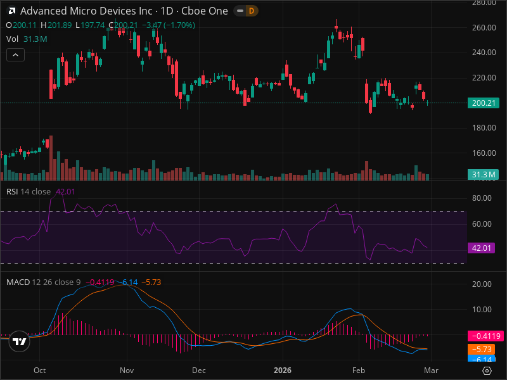
Task: Click the 180.00 price scale label
Action: coord(484,128)
